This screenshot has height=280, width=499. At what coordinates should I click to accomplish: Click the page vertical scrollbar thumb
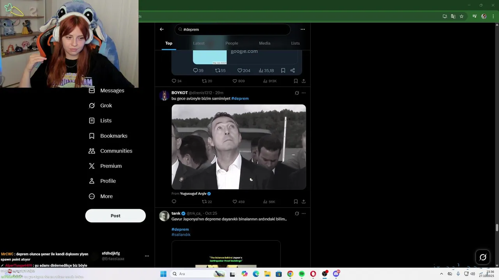tap(497, 228)
